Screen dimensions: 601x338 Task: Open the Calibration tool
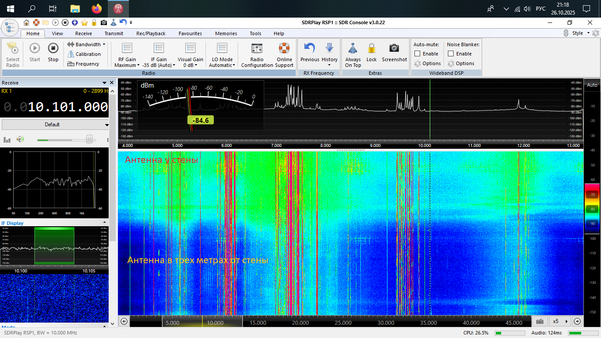tap(84, 54)
